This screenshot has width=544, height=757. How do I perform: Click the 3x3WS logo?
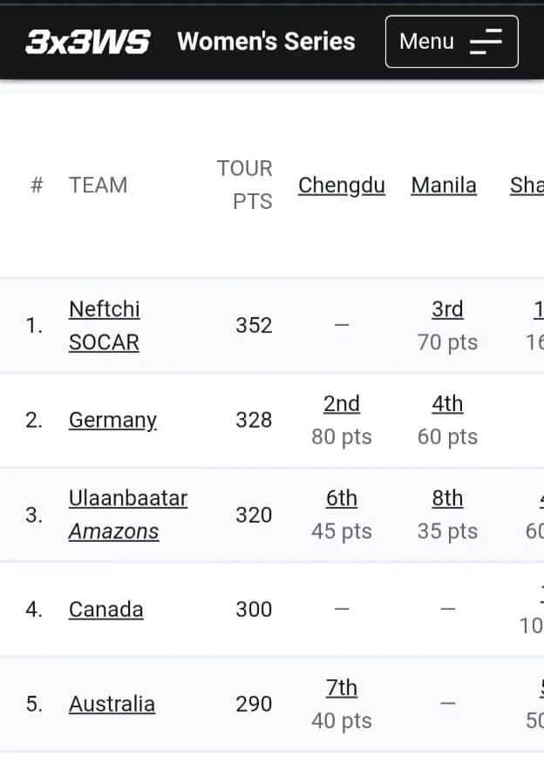tap(87, 42)
